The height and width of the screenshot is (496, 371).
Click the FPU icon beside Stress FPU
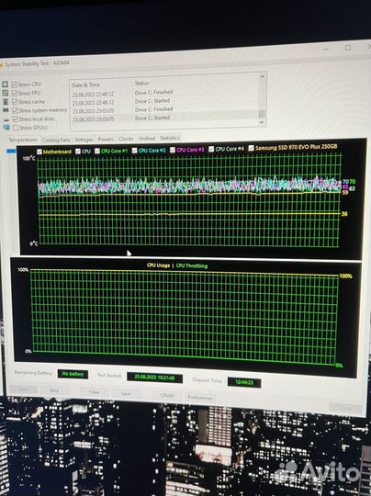tap(6, 93)
